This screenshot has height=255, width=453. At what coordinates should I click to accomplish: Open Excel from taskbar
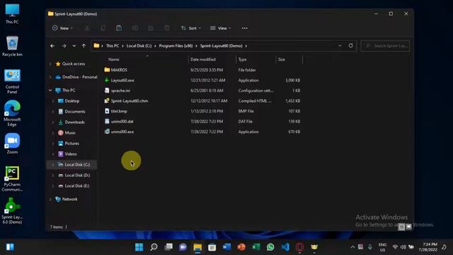tap(256, 247)
